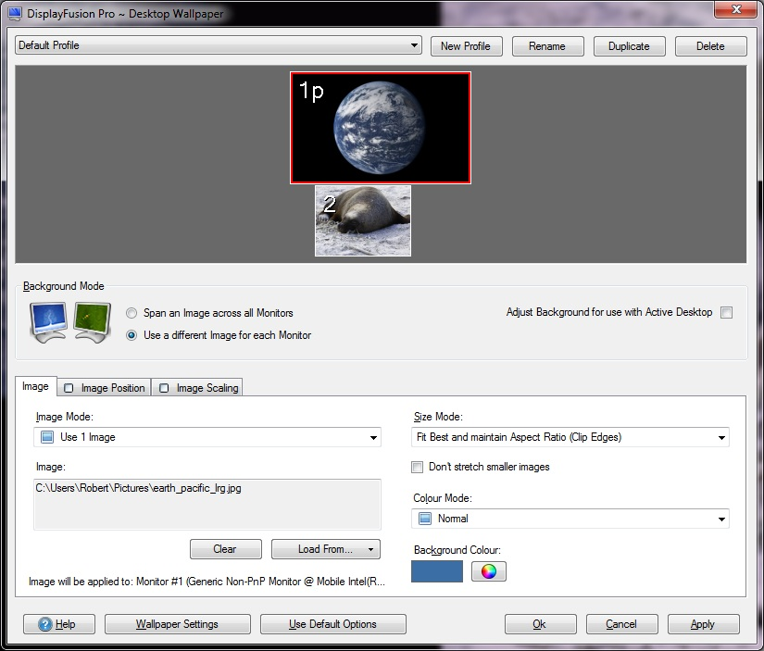Image resolution: width=764 pixels, height=651 pixels.
Task: Select Span an Image across all Monitors
Action: click(132, 313)
